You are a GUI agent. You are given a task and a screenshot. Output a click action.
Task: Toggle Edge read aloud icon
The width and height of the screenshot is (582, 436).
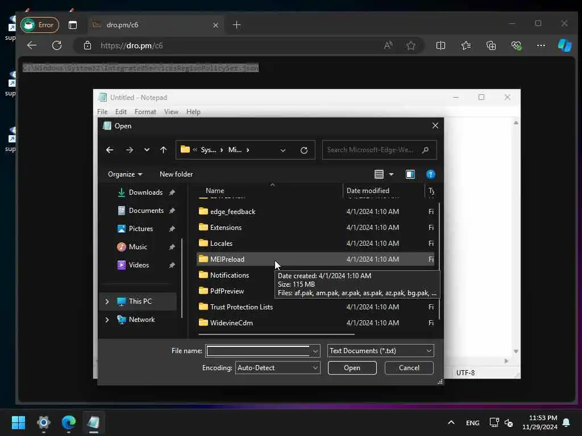388,45
